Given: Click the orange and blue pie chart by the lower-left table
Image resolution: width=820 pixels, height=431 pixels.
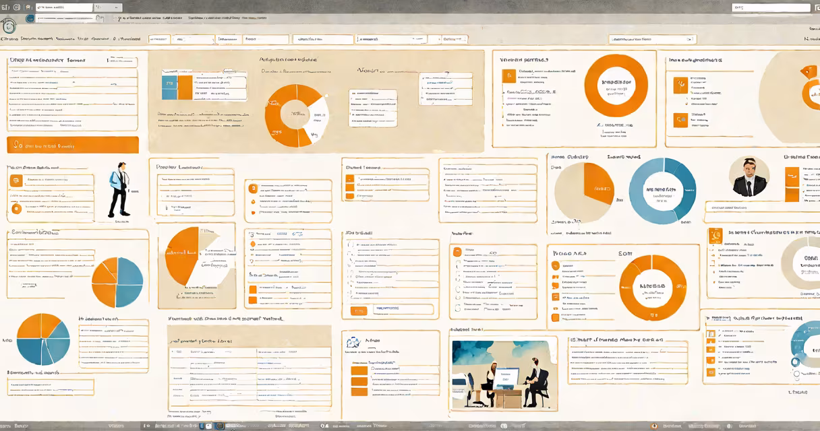Looking at the screenshot, I should pyautogui.click(x=43, y=339).
